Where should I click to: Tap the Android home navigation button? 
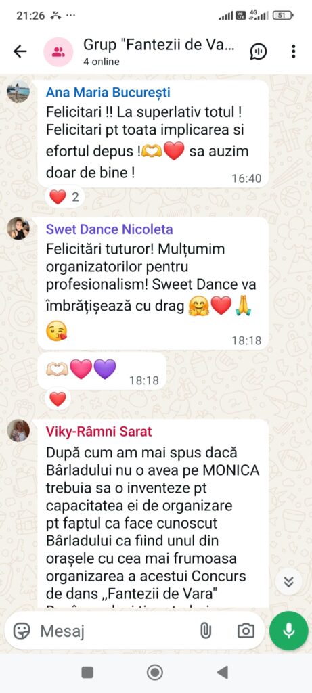point(155,673)
